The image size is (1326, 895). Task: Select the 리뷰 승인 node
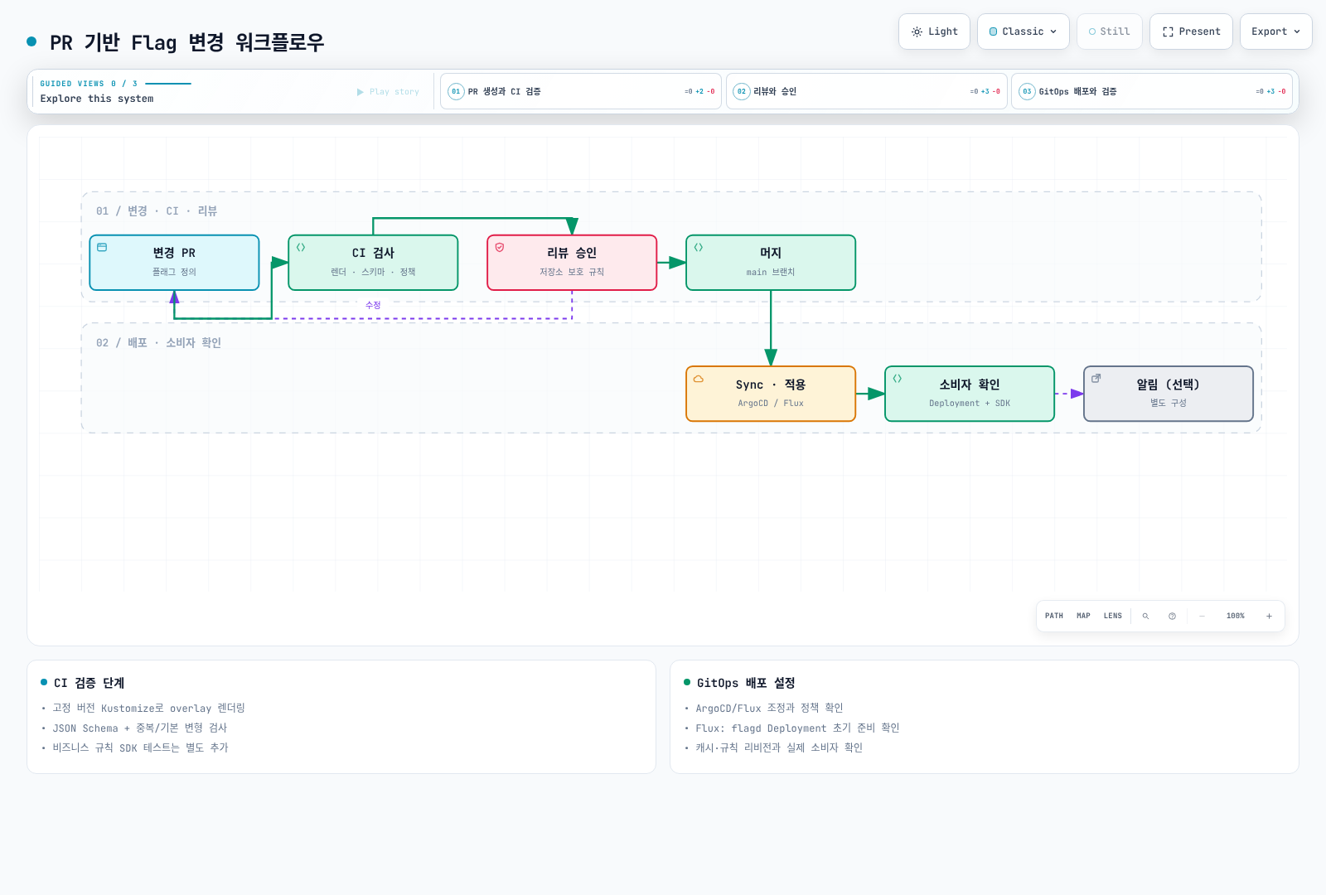click(x=572, y=263)
